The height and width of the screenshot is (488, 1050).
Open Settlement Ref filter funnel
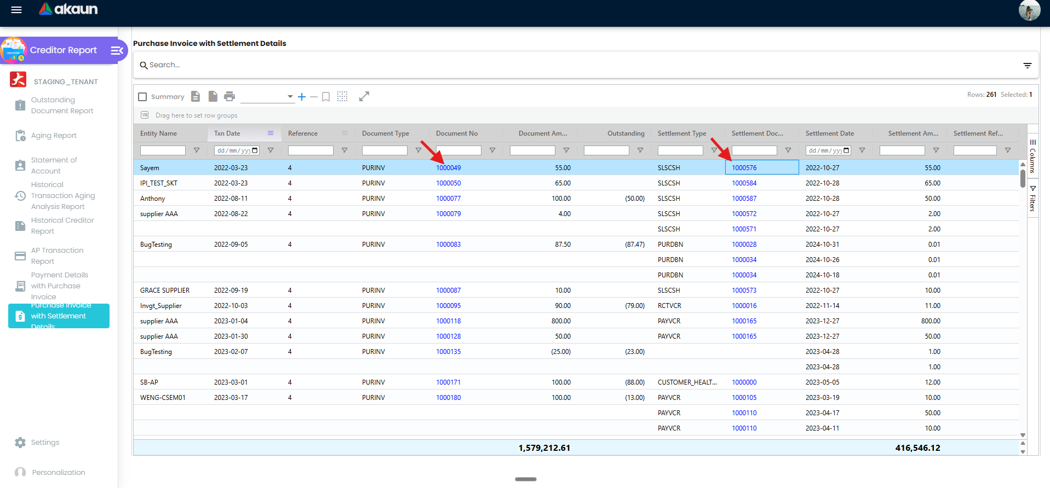1008,150
